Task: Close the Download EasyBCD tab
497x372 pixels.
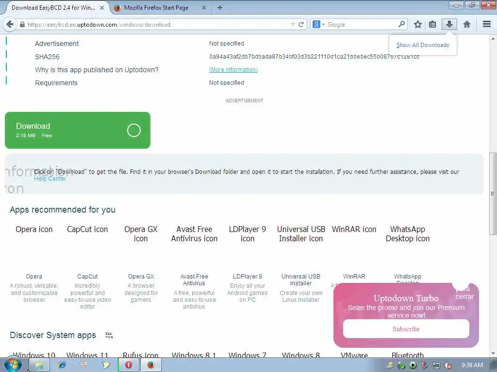Action: pos(102,8)
